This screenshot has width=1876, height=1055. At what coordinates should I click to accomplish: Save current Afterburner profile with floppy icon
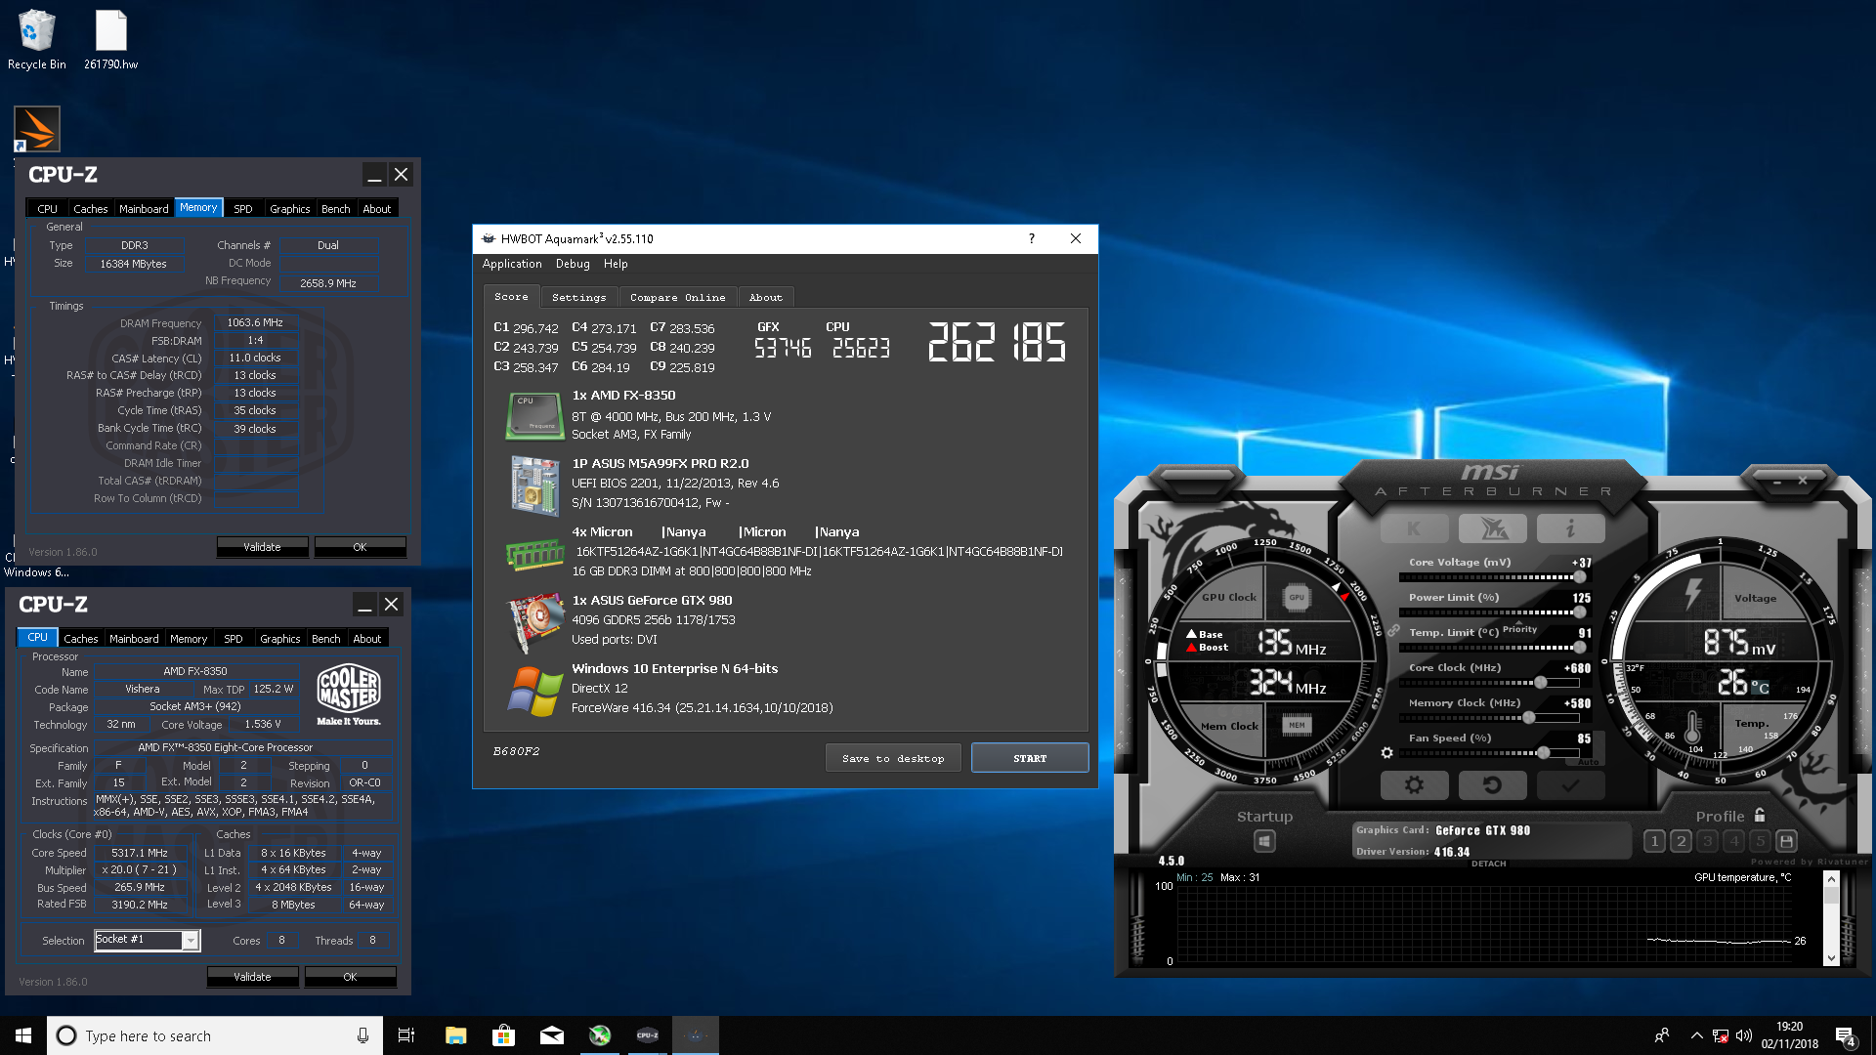(x=1786, y=841)
